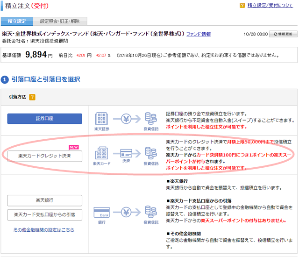Screen dimensions: 299x257
Task: Click the yen arrow icon in the 証券口座 row
Action: [x=127, y=119]
